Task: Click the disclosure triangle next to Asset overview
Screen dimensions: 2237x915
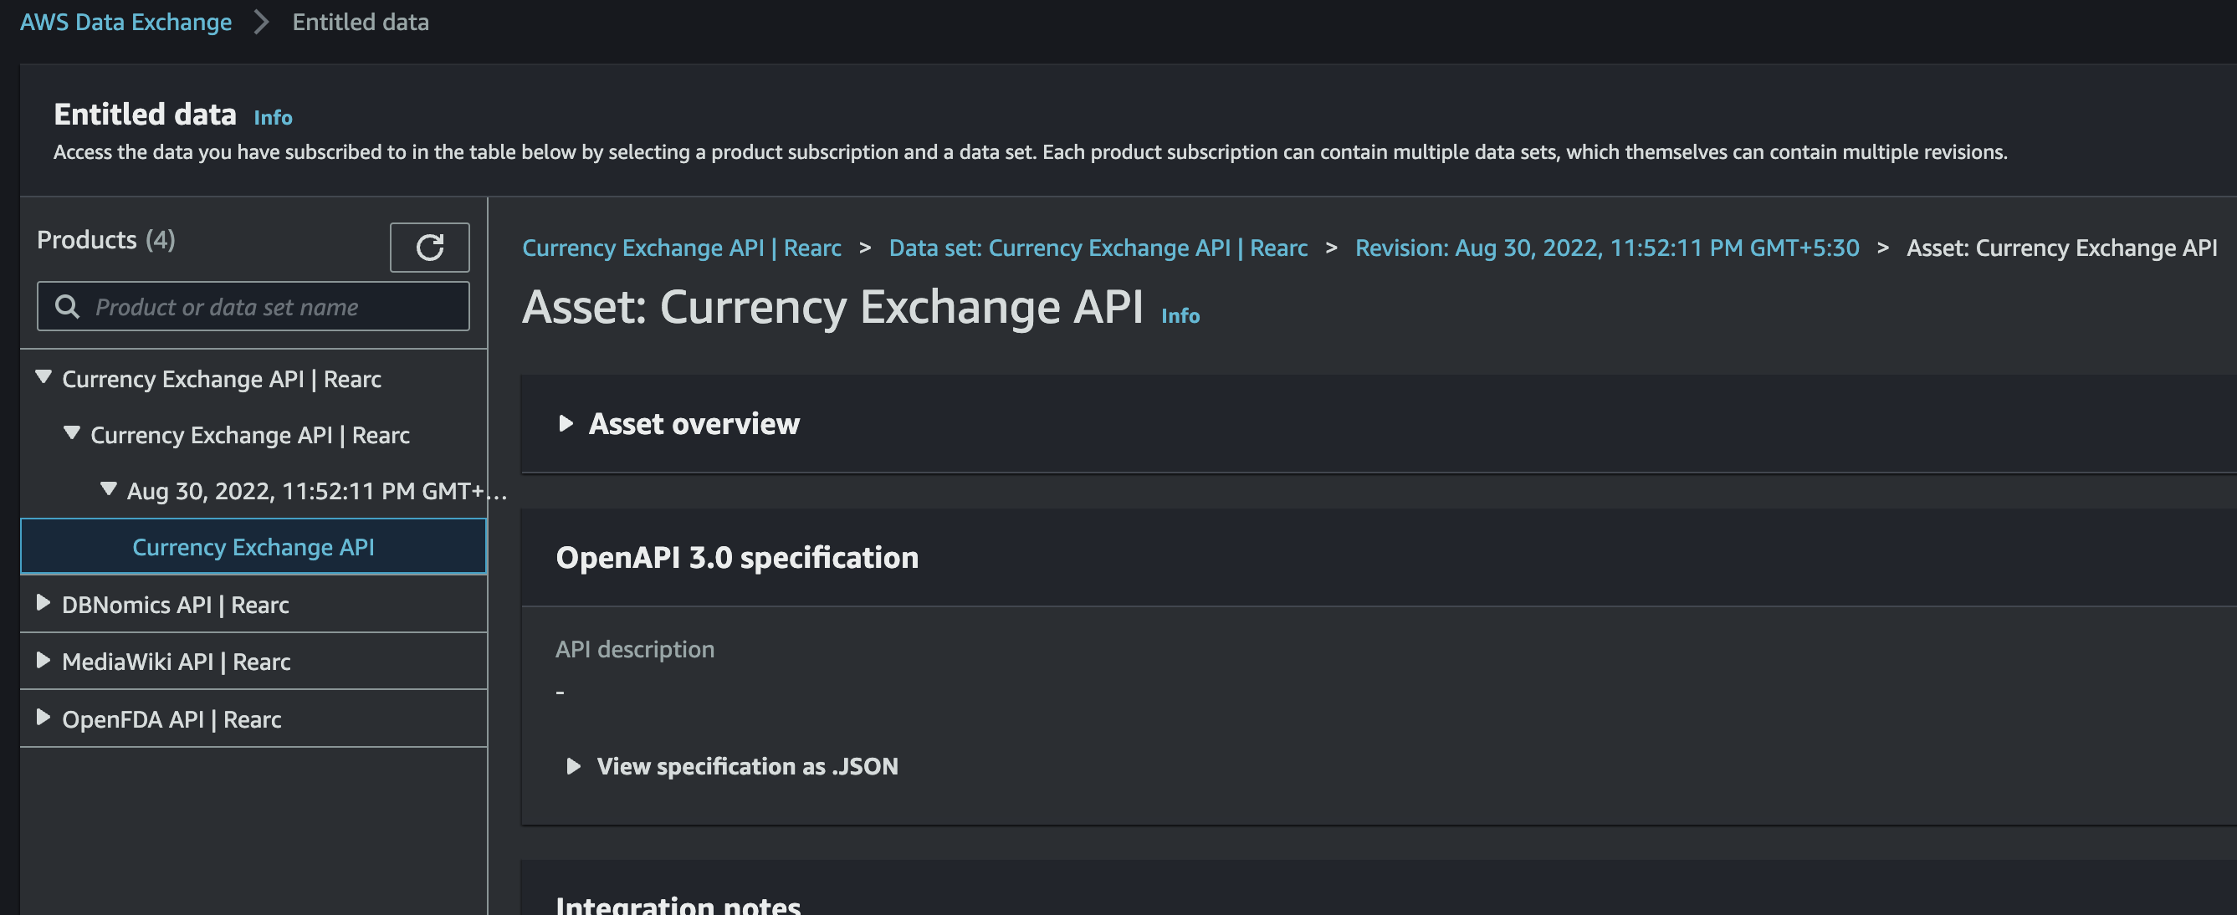Action: click(569, 425)
